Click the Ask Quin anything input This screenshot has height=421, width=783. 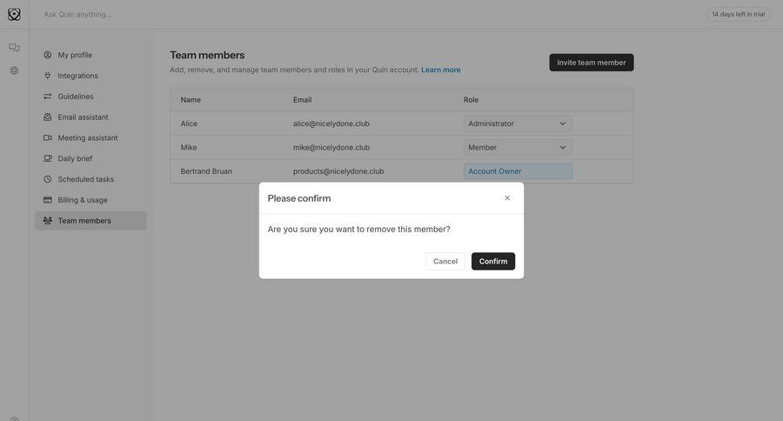(x=261, y=14)
